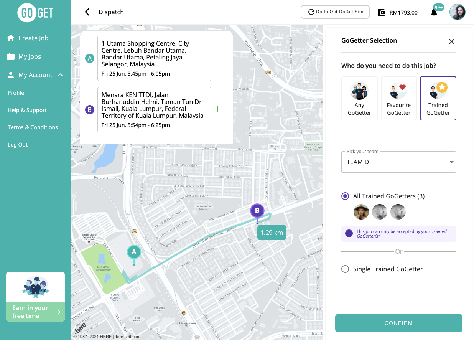Viewport: 474px width, 340px height.
Task: Close the GoGetter Selection panel
Action: [x=452, y=41]
